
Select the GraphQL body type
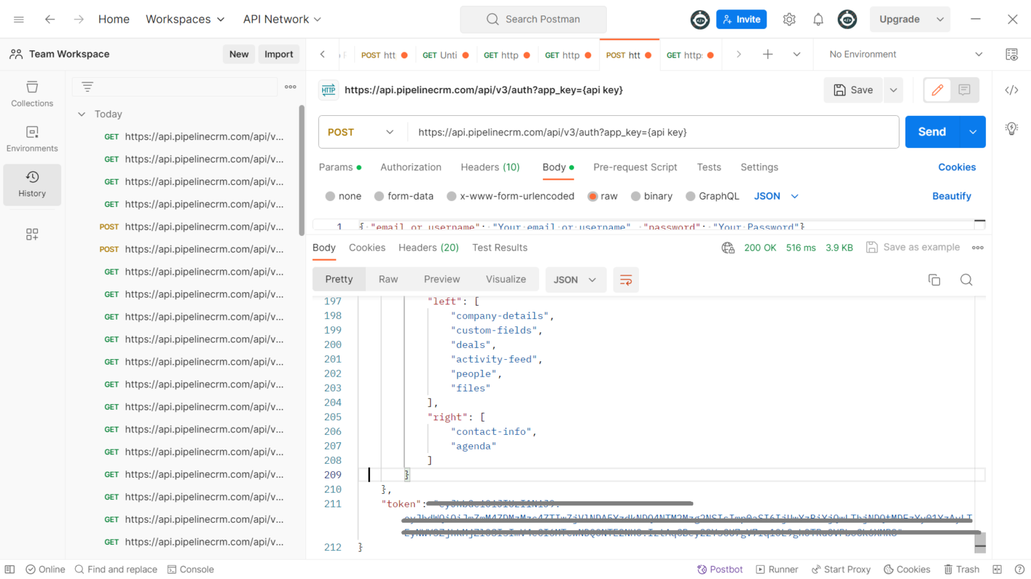click(691, 196)
